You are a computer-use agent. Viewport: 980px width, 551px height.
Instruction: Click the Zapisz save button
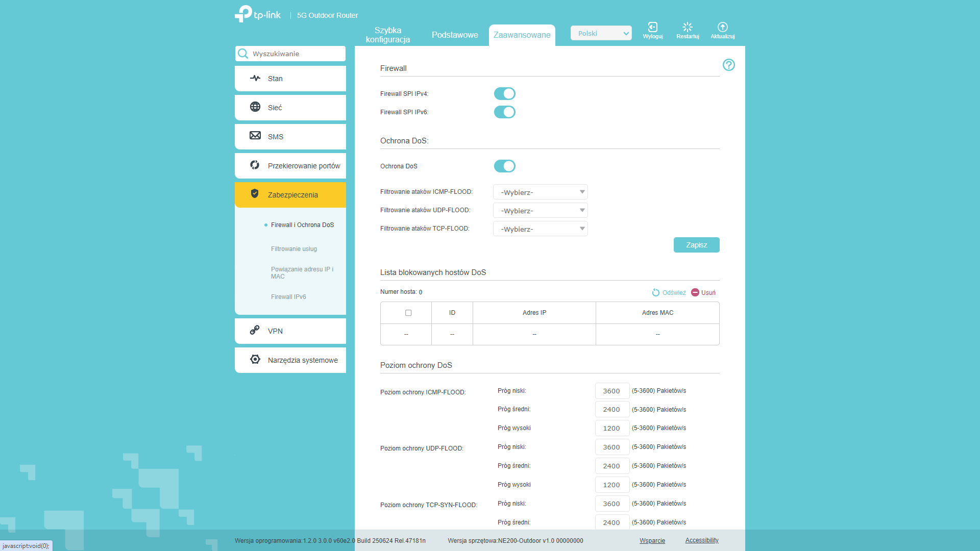point(696,245)
